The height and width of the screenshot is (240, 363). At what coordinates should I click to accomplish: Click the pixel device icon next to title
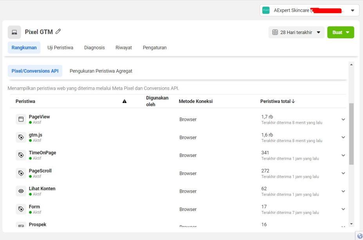pos(14,32)
